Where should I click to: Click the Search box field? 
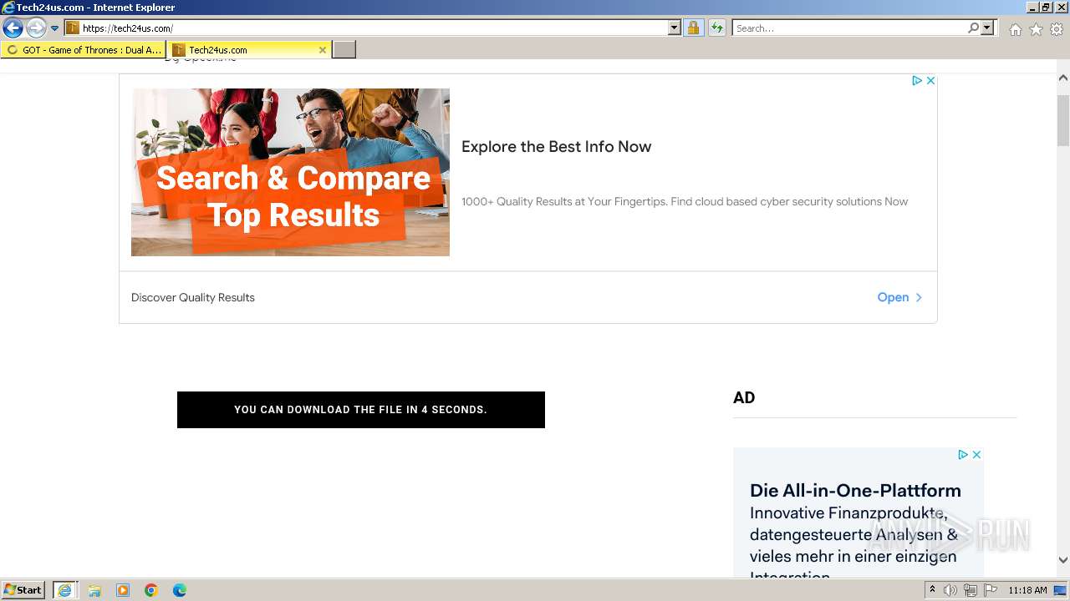click(x=849, y=28)
